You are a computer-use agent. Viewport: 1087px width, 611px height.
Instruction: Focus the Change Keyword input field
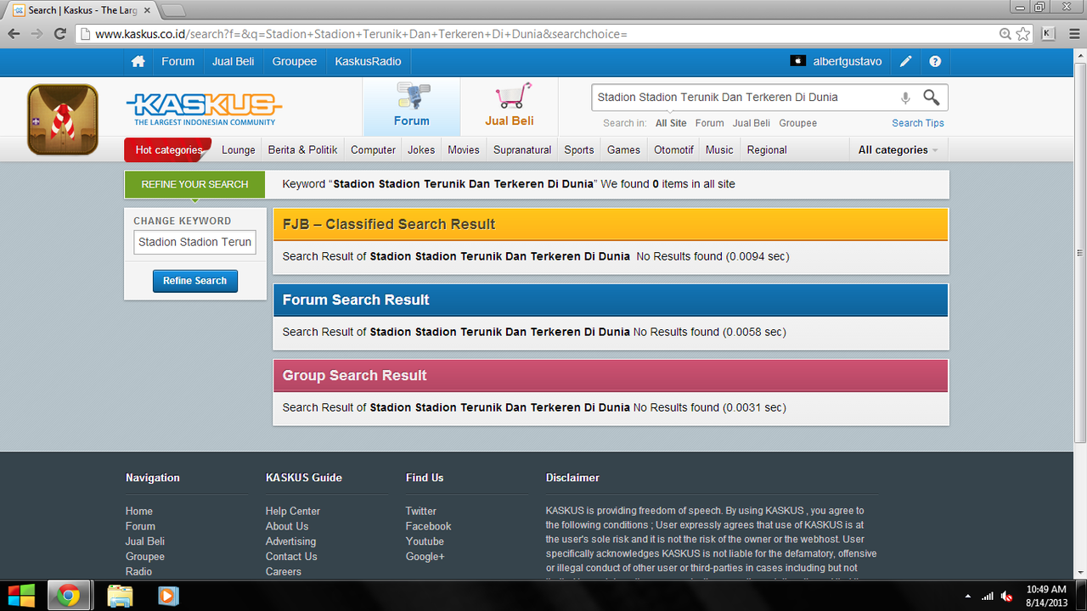(x=195, y=242)
